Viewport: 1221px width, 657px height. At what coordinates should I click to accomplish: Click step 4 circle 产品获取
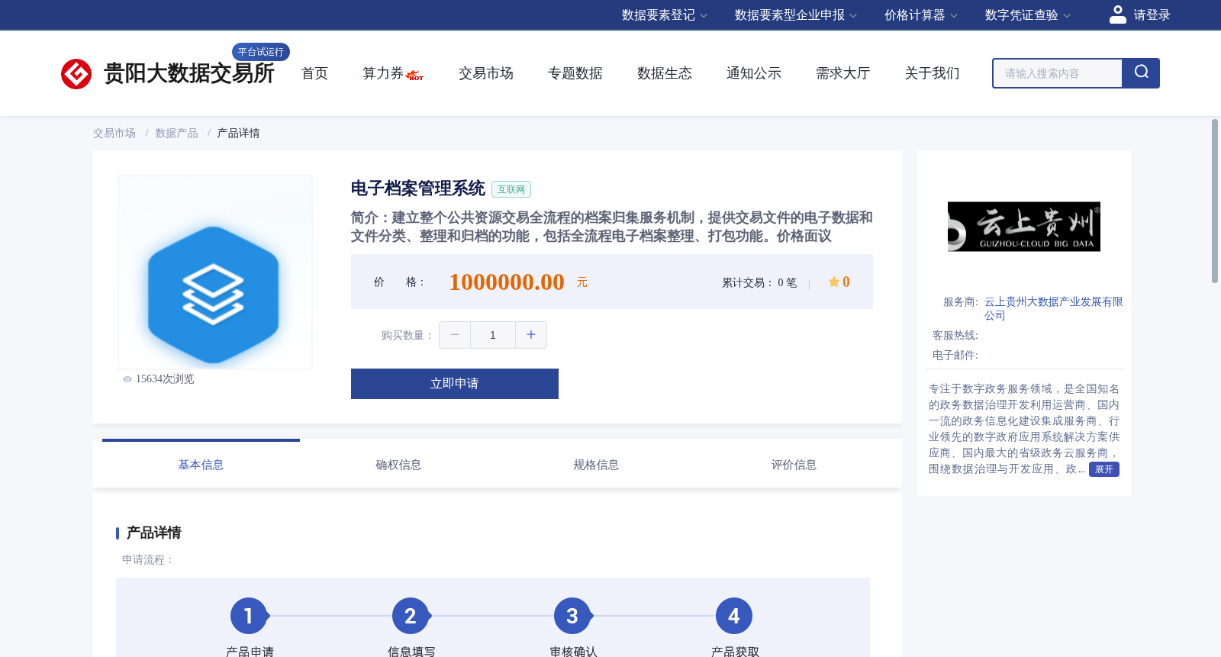pyautogui.click(x=734, y=616)
